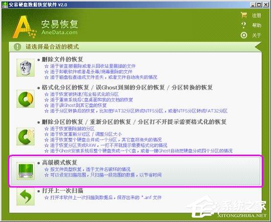
Task: Maximize the recovery software window
Action: coord(259,5)
